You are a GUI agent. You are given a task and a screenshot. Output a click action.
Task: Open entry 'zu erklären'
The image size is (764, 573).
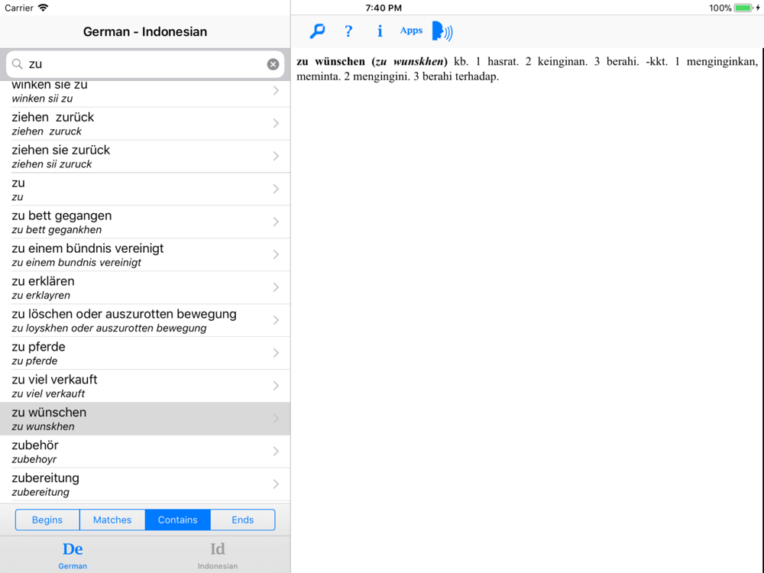(145, 287)
